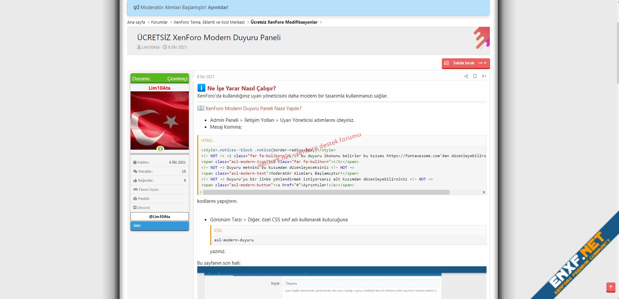Viewport: 619px width, 299px height.
Task: Click the blue info icon beside the heading
Action: (x=201, y=88)
